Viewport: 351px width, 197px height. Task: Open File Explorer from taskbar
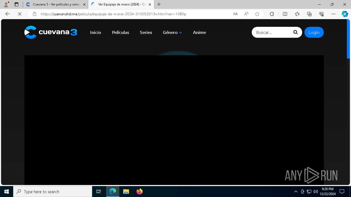(126, 192)
